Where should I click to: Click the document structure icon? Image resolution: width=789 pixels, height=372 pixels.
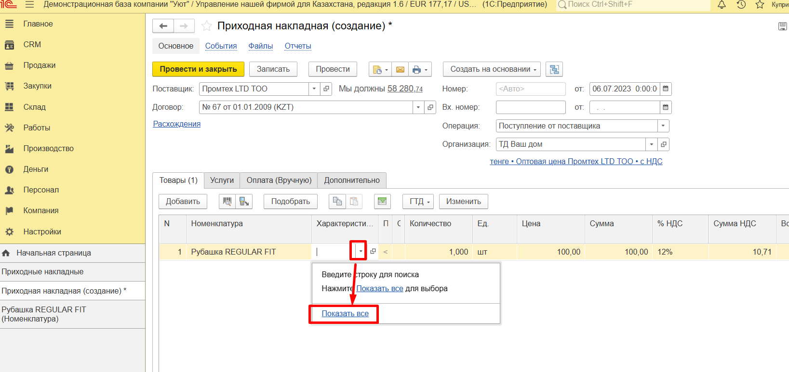(x=554, y=69)
